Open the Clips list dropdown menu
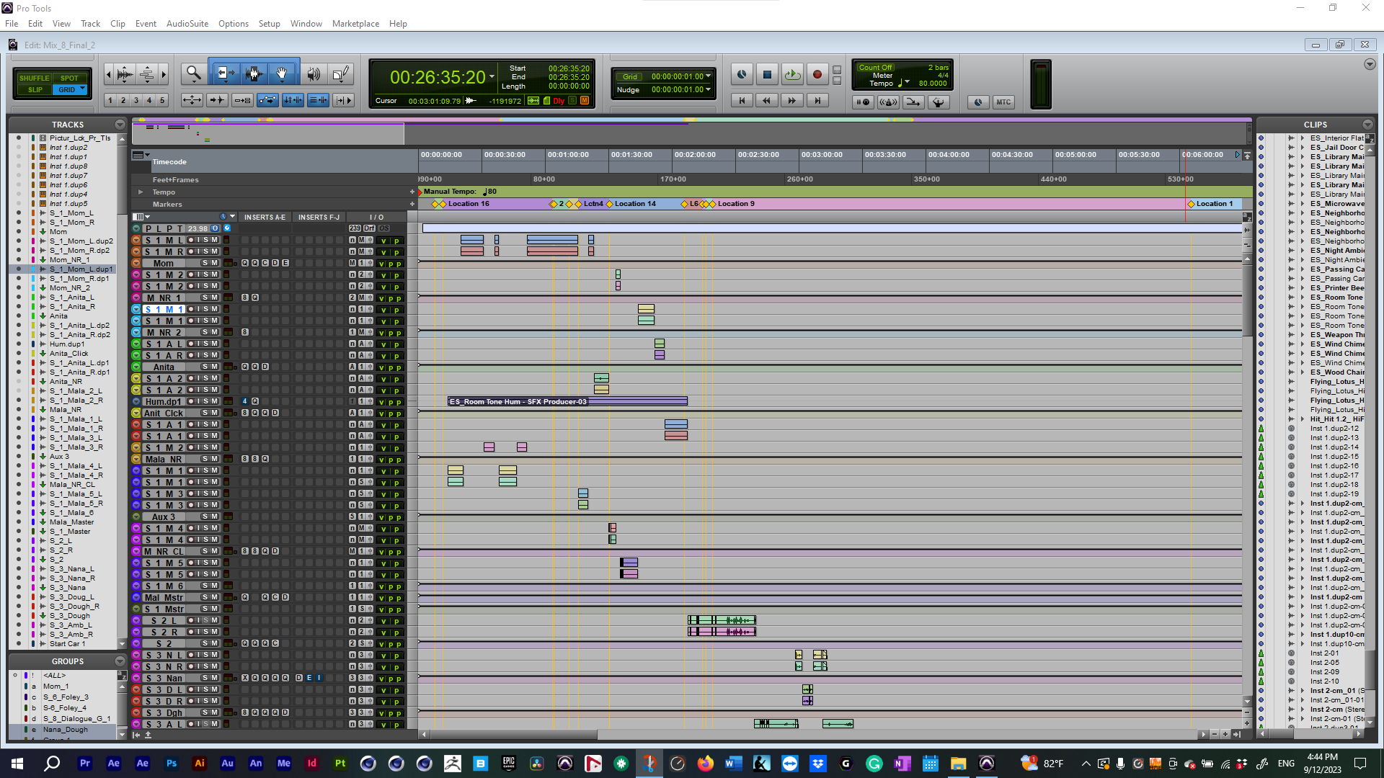Viewport: 1384px width, 778px height. point(1367,125)
